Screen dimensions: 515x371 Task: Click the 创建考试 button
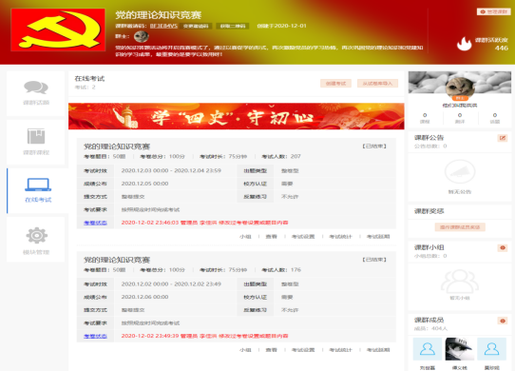coord(335,84)
